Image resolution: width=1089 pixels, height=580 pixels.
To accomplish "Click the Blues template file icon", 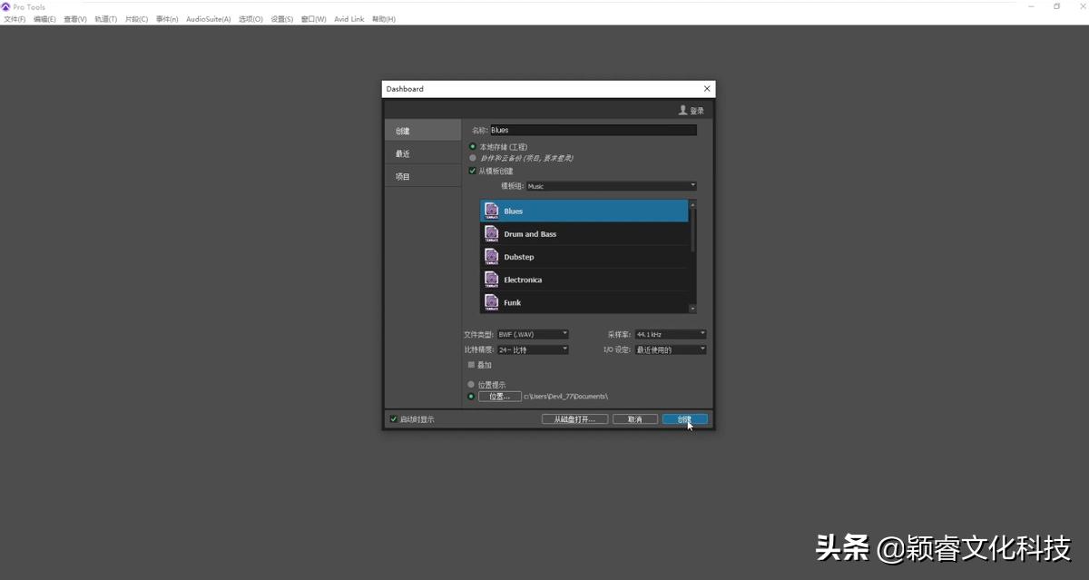I will pyautogui.click(x=492, y=211).
